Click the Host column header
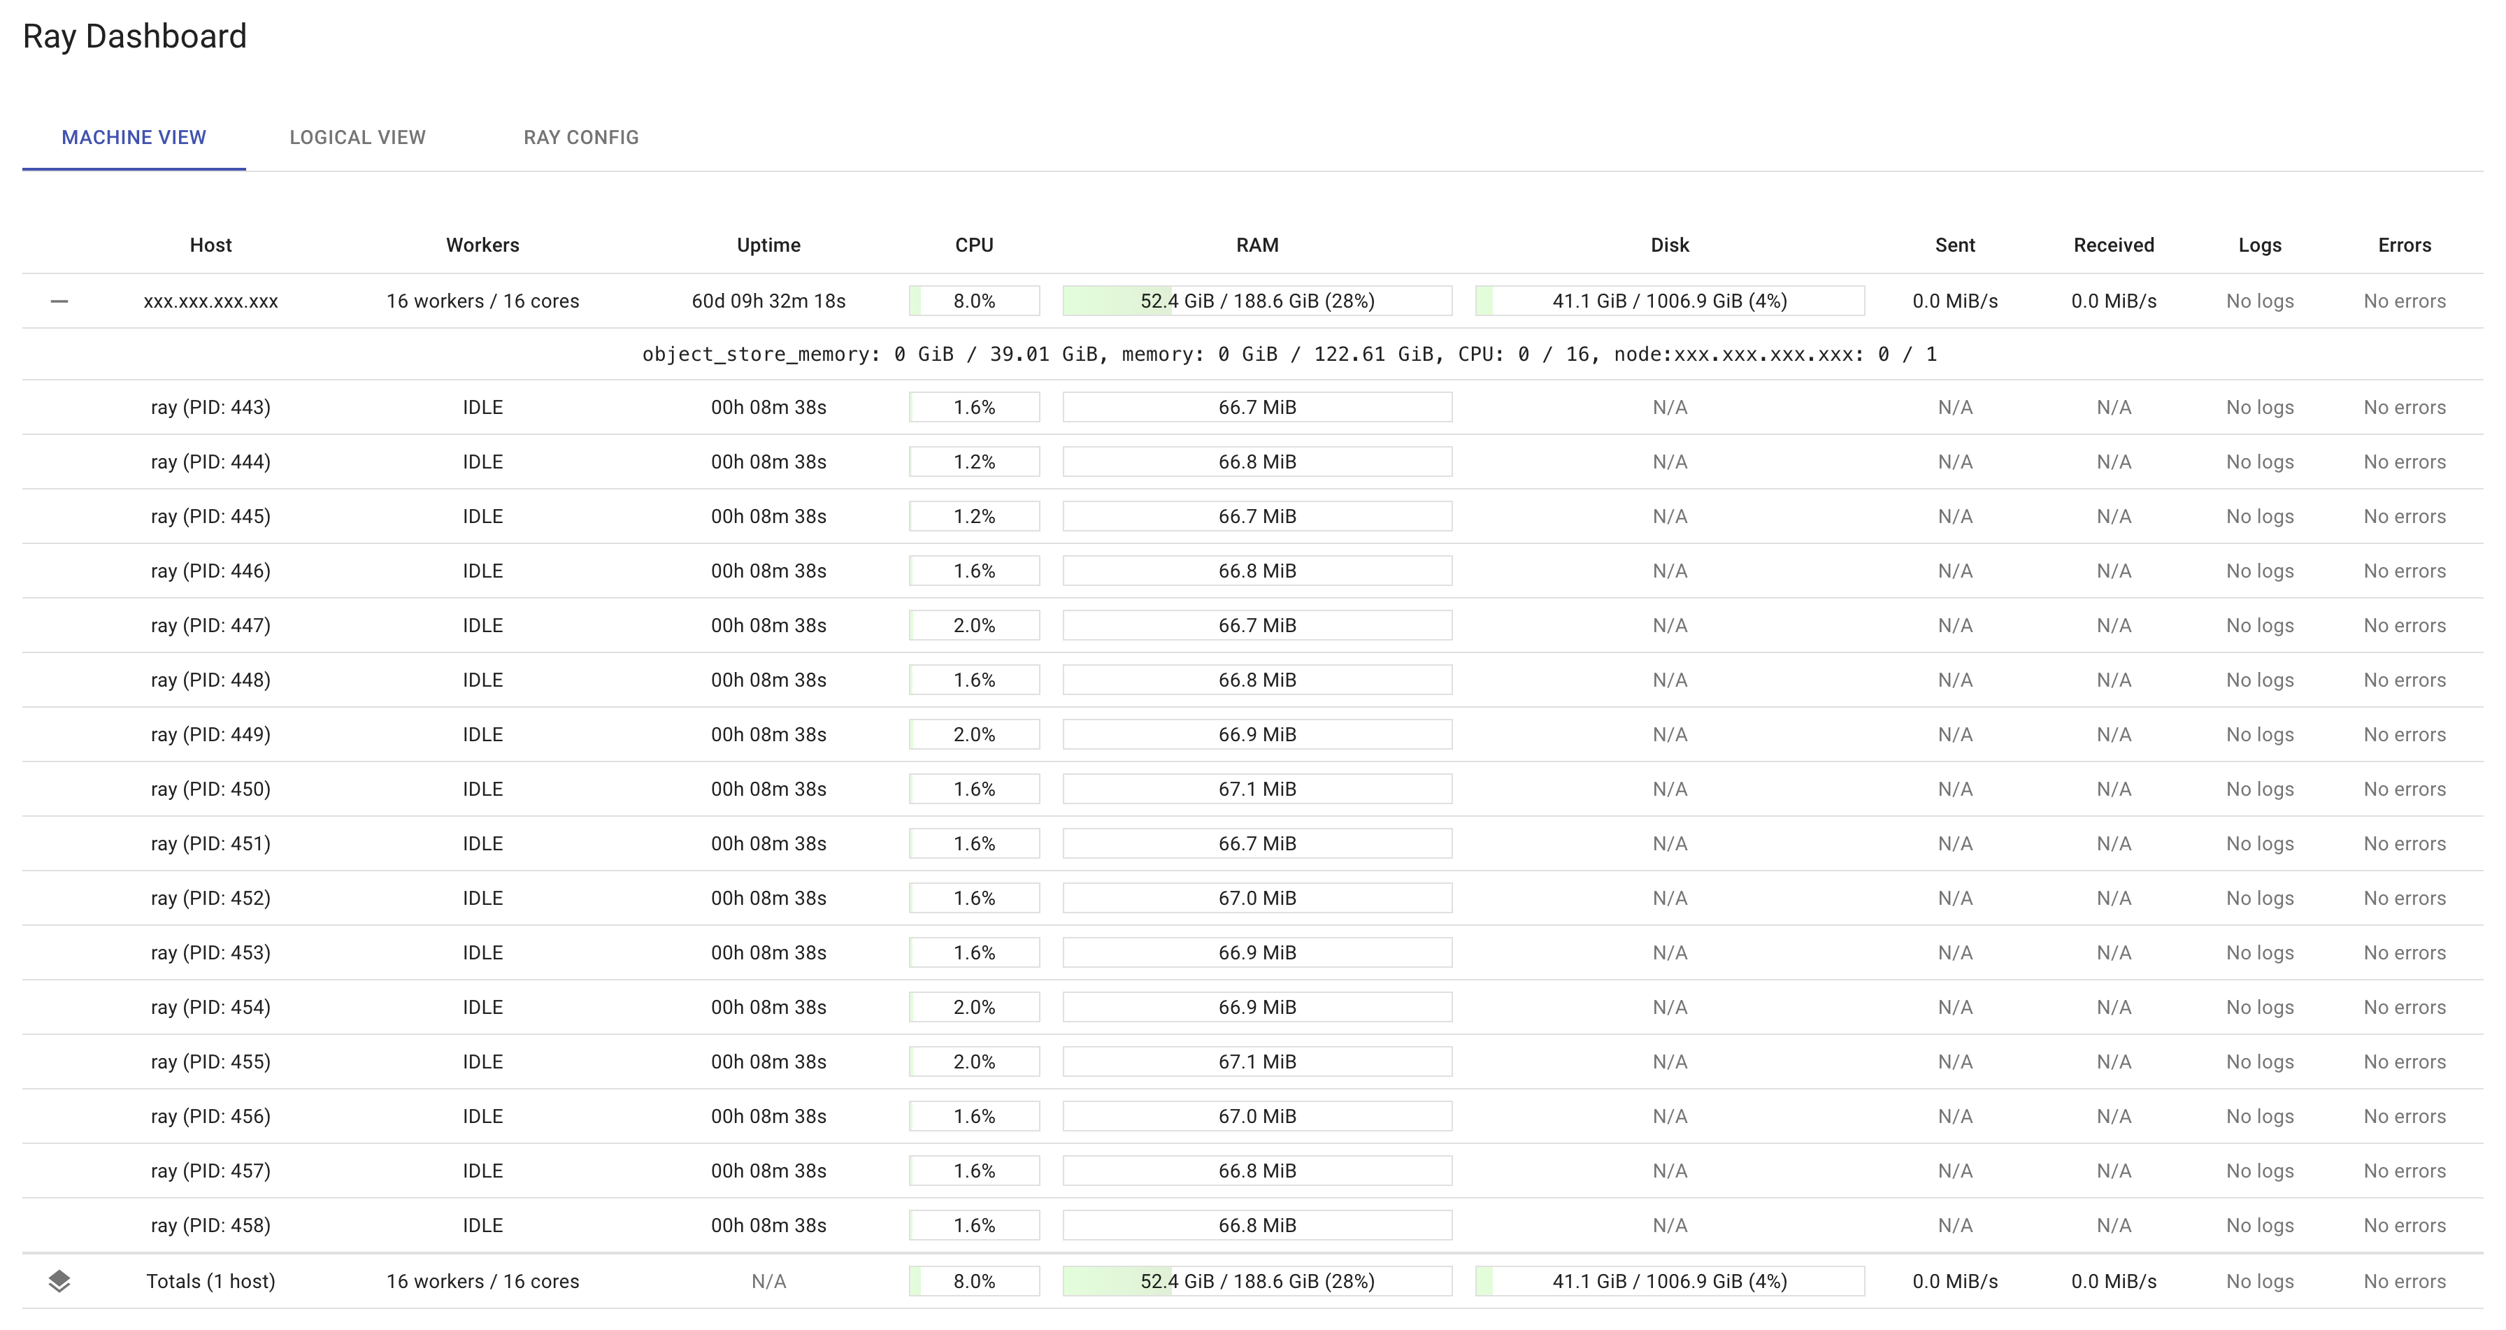Viewport: 2506px width, 1330px height. pos(210,245)
